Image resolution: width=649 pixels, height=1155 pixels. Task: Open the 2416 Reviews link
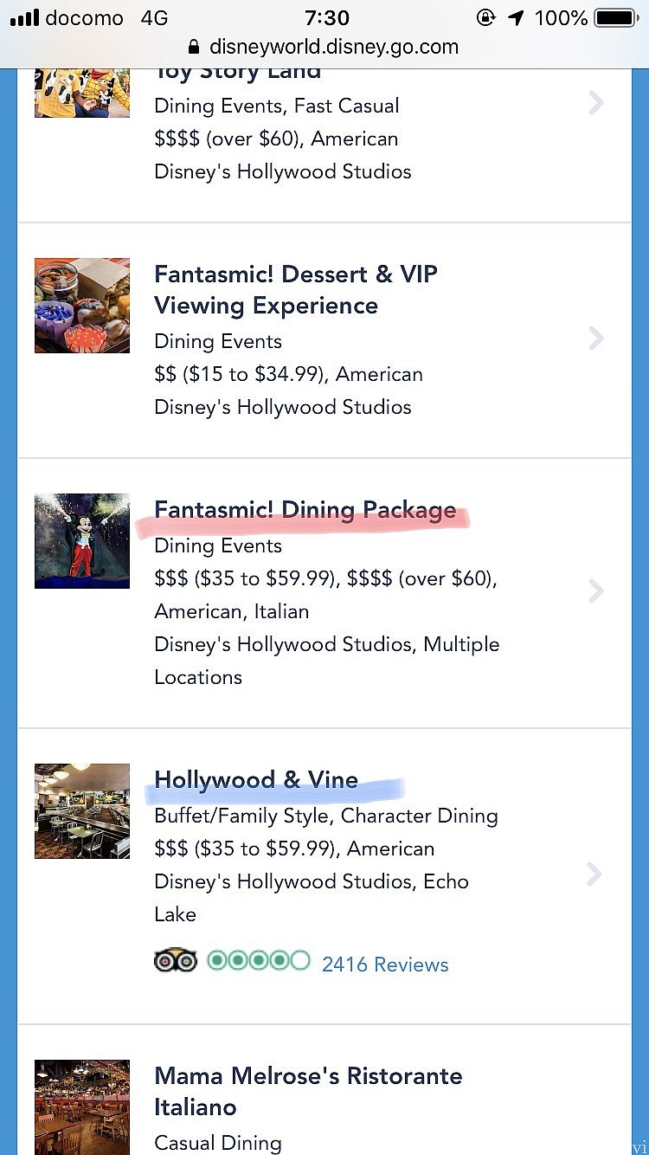point(385,964)
